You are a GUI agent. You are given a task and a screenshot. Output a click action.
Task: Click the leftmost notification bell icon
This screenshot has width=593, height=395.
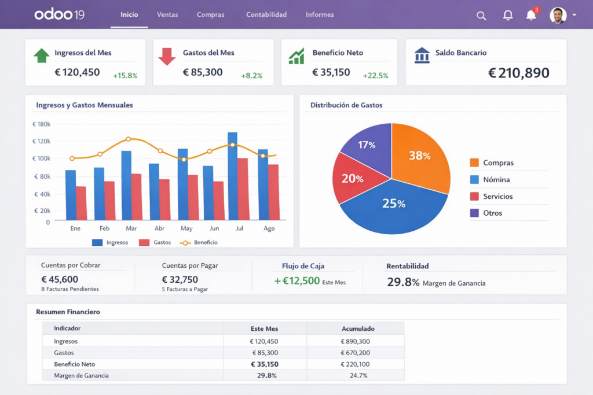coord(508,16)
